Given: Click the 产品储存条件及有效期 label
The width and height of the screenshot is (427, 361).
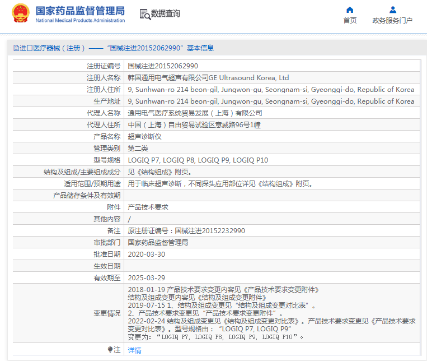Looking at the screenshot, I should coord(87,196).
